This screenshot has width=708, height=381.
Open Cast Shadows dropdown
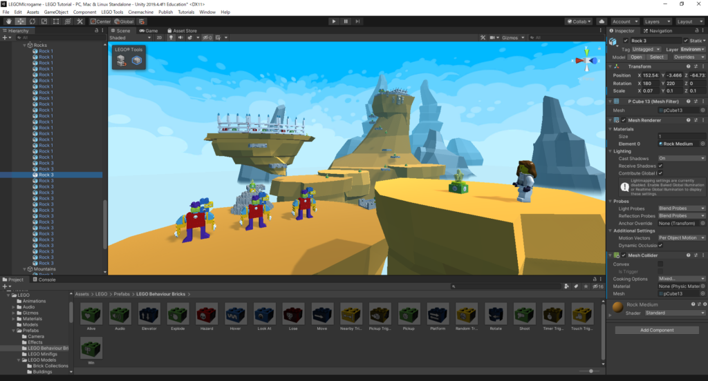point(681,158)
